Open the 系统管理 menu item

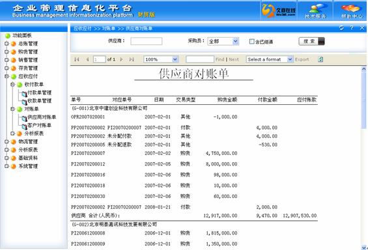[28, 166]
